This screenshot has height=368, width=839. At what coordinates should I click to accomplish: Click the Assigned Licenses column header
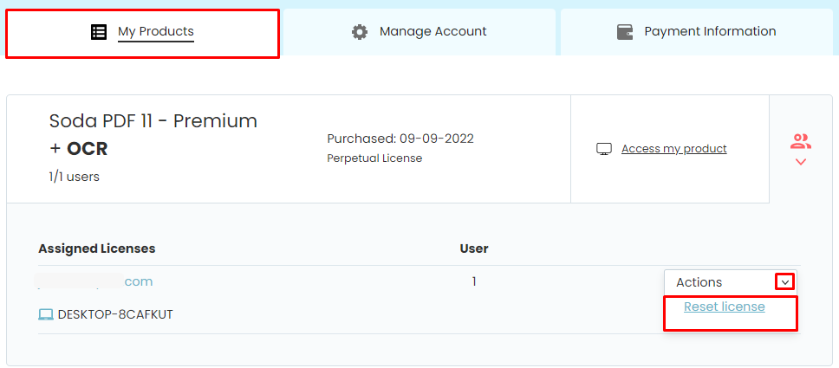coord(97,249)
